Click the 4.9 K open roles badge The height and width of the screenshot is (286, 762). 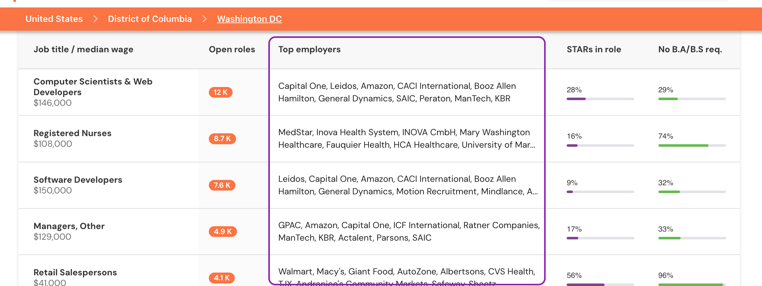pyautogui.click(x=223, y=232)
